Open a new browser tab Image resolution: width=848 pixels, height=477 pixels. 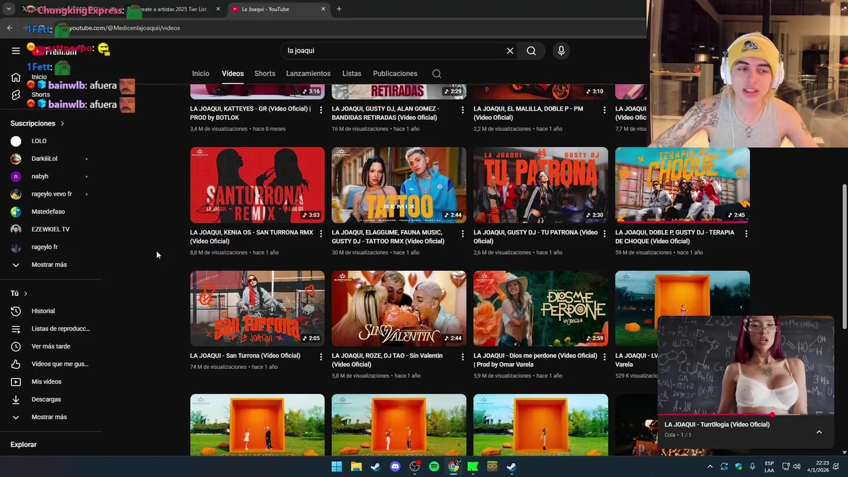[x=339, y=9]
